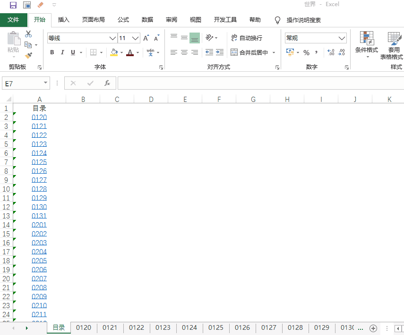This screenshot has width=404, height=335.
Task: Open the 0123 sheet tab
Action: click(x=163, y=327)
